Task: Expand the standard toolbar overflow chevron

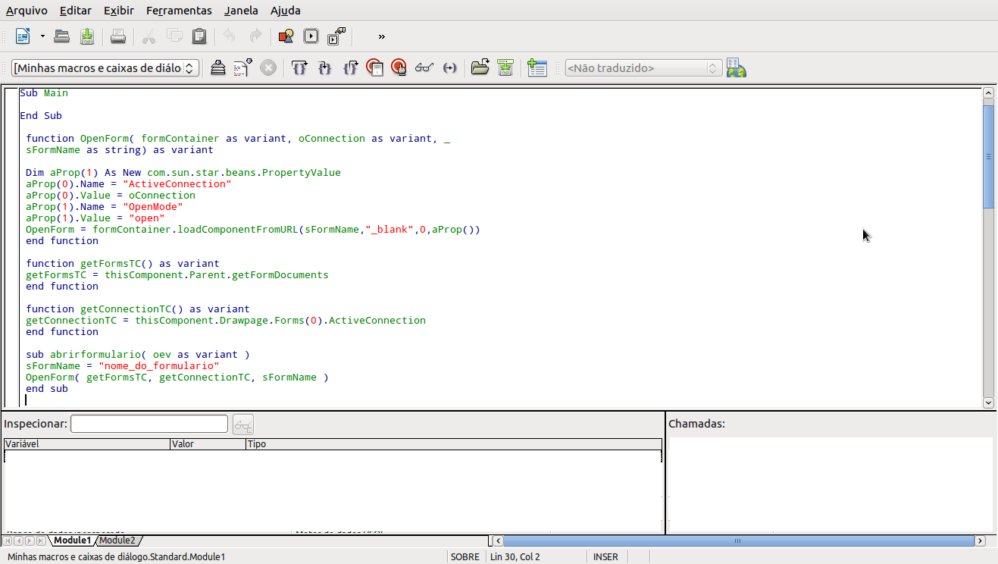Action: tap(381, 36)
